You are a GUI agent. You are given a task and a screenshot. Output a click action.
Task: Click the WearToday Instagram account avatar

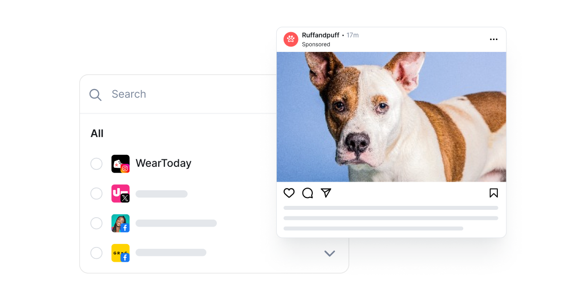(x=120, y=164)
